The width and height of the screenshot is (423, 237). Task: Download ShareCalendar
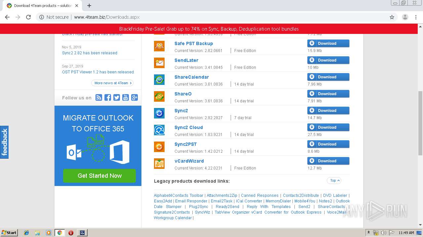click(328, 77)
